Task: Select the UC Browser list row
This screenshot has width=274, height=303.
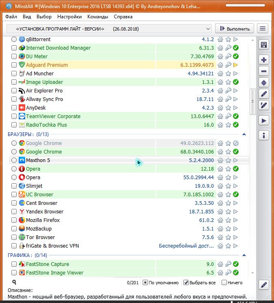Action: [x=129, y=194]
